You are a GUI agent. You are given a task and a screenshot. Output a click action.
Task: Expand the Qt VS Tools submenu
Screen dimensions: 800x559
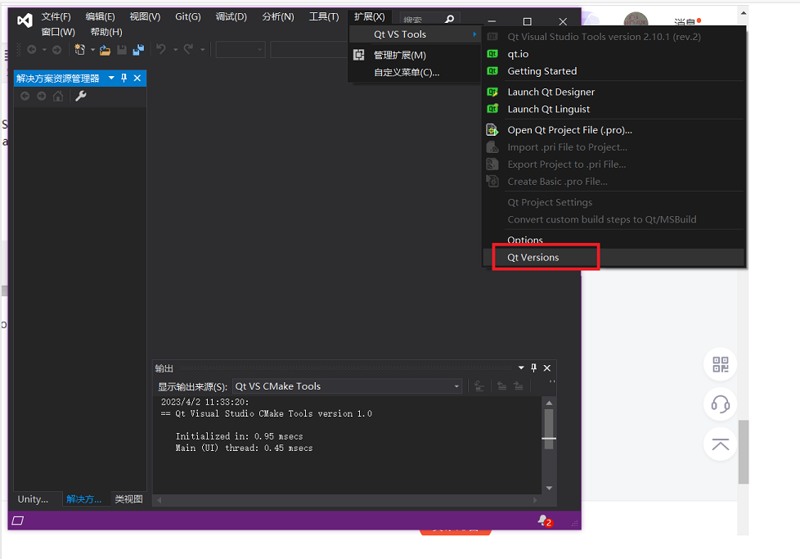(414, 34)
